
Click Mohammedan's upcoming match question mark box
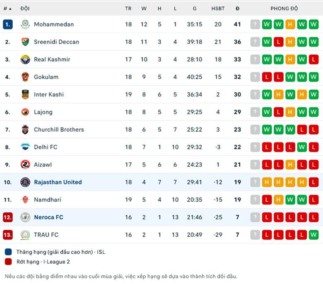[x=255, y=24]
